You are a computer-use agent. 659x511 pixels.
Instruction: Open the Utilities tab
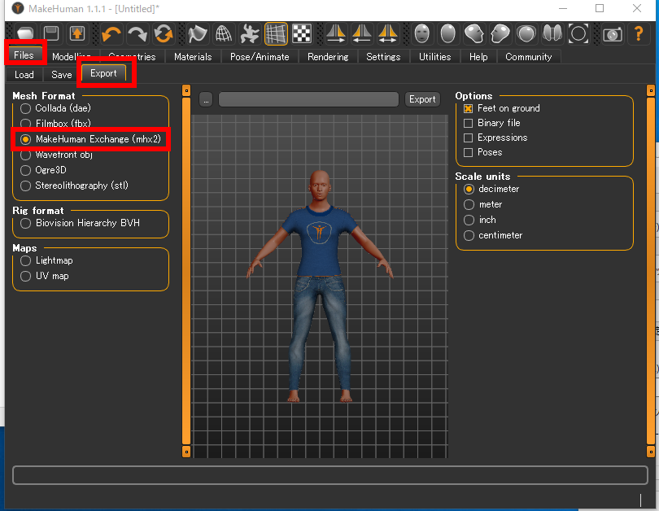[435, 57]
